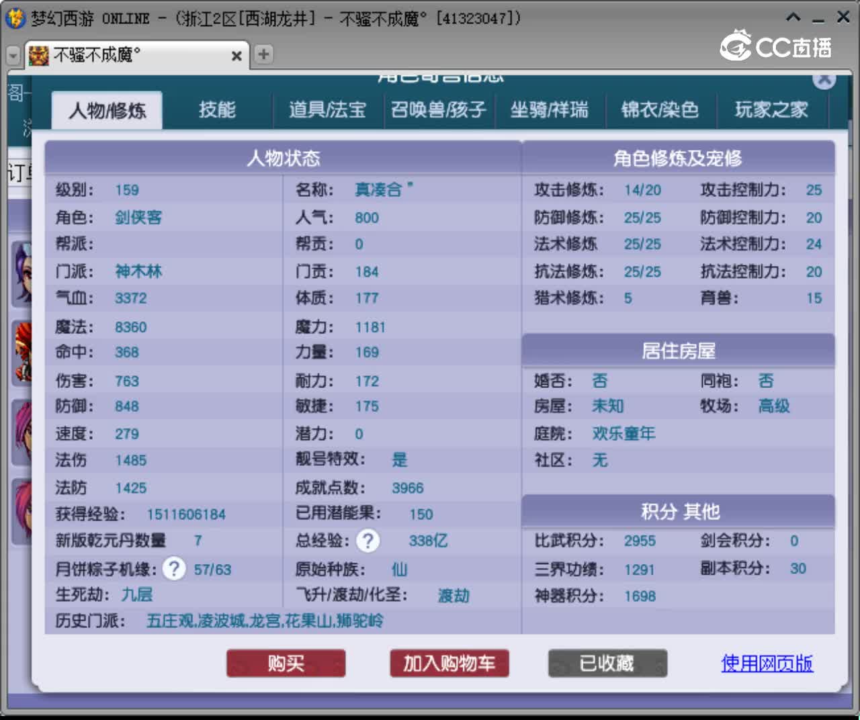Click the 名称 value 真凑合
Screen dimensions: 860x720
pyautogui.click(x=384, y=190)
